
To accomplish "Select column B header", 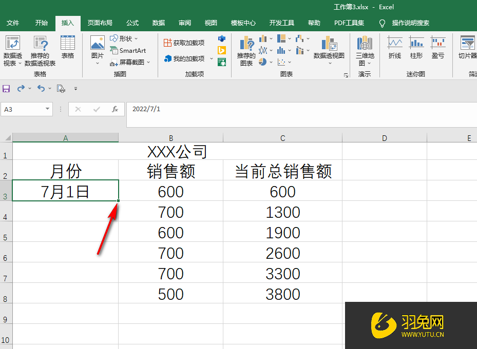I will (x=171, y=138).
